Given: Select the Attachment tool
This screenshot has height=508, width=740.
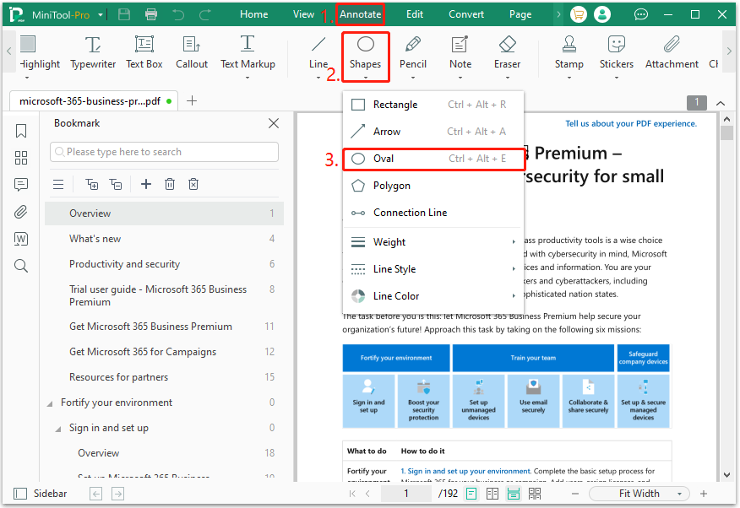Looking at the screenshot, I should click(672, 54).
